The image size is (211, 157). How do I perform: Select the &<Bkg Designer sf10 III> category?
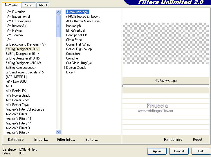[x=23, y=58]
